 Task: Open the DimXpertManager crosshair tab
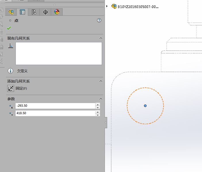click(x=45, y=12)
